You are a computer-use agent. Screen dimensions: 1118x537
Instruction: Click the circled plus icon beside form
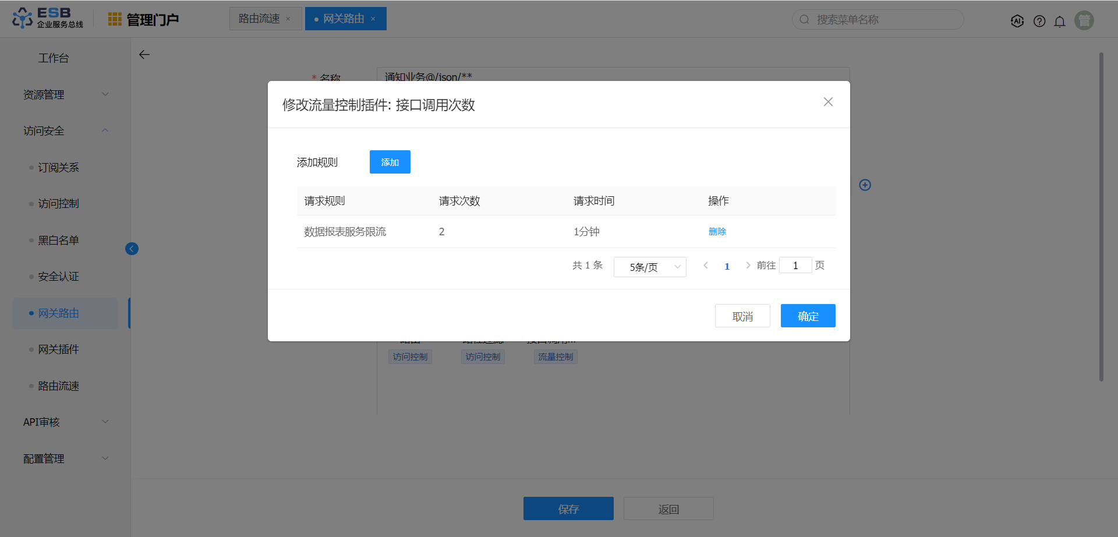point(865,185)
